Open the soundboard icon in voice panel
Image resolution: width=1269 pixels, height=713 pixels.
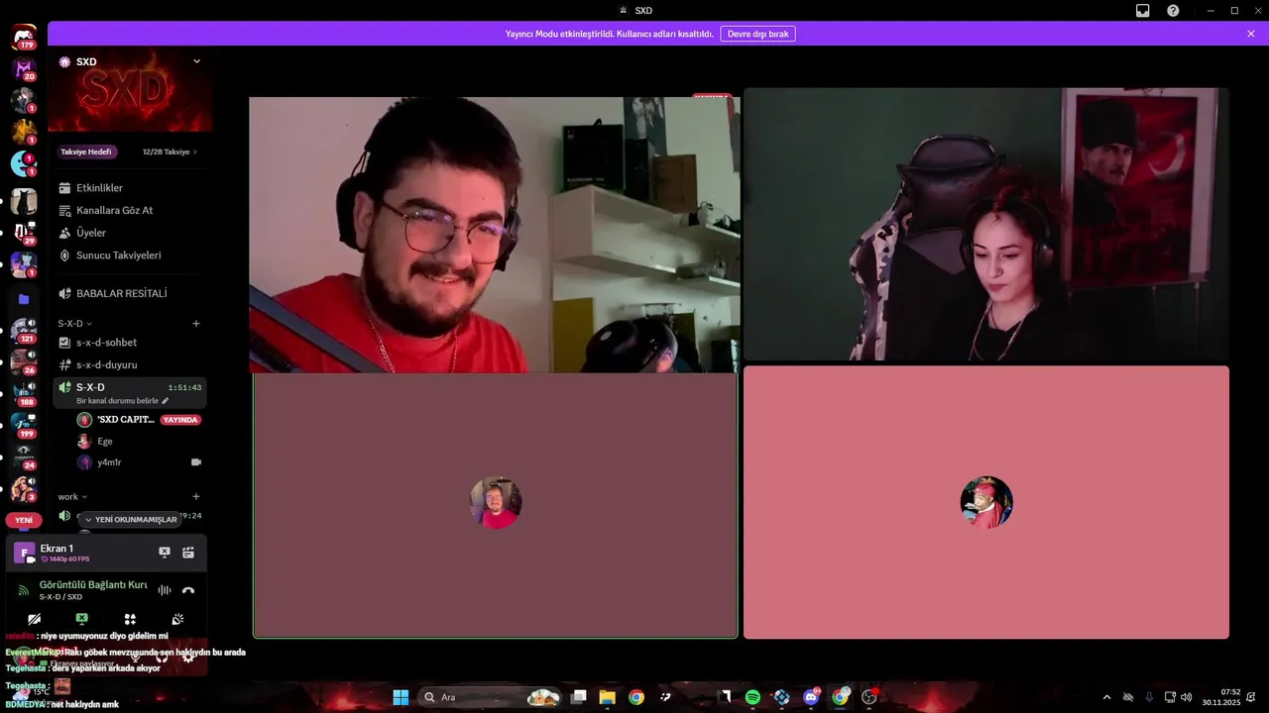coord(177,619)
